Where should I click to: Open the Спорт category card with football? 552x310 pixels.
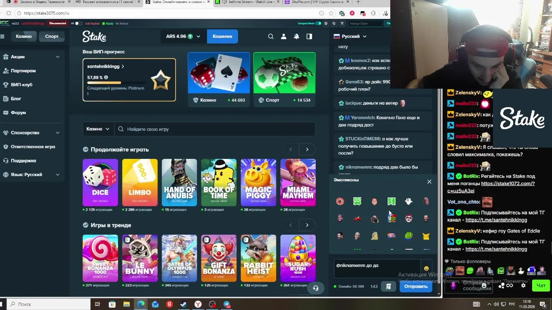(284, 79)
